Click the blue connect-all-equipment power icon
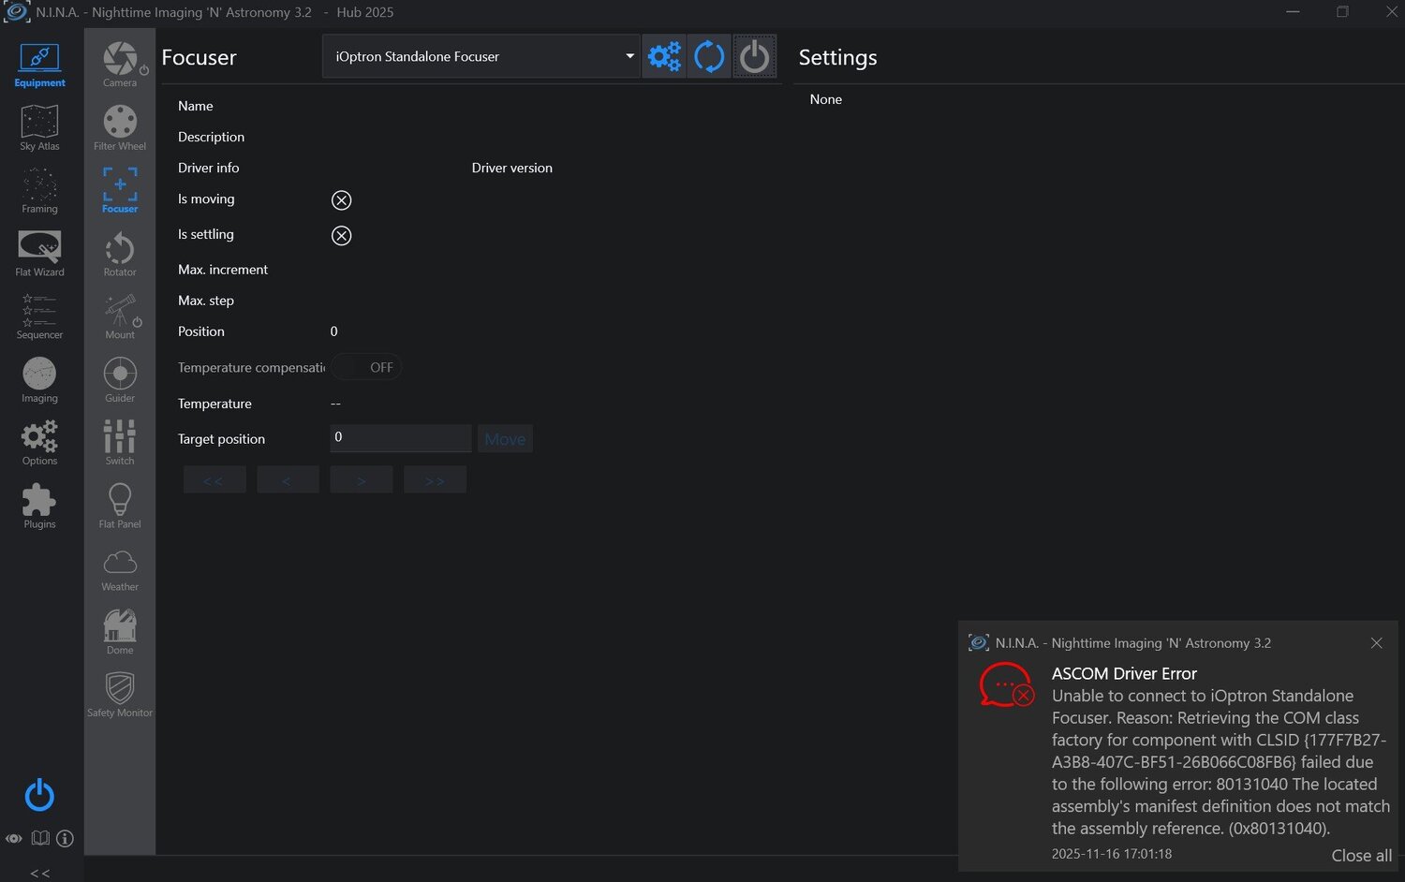The image size is (1405, 882). (39, 795)
